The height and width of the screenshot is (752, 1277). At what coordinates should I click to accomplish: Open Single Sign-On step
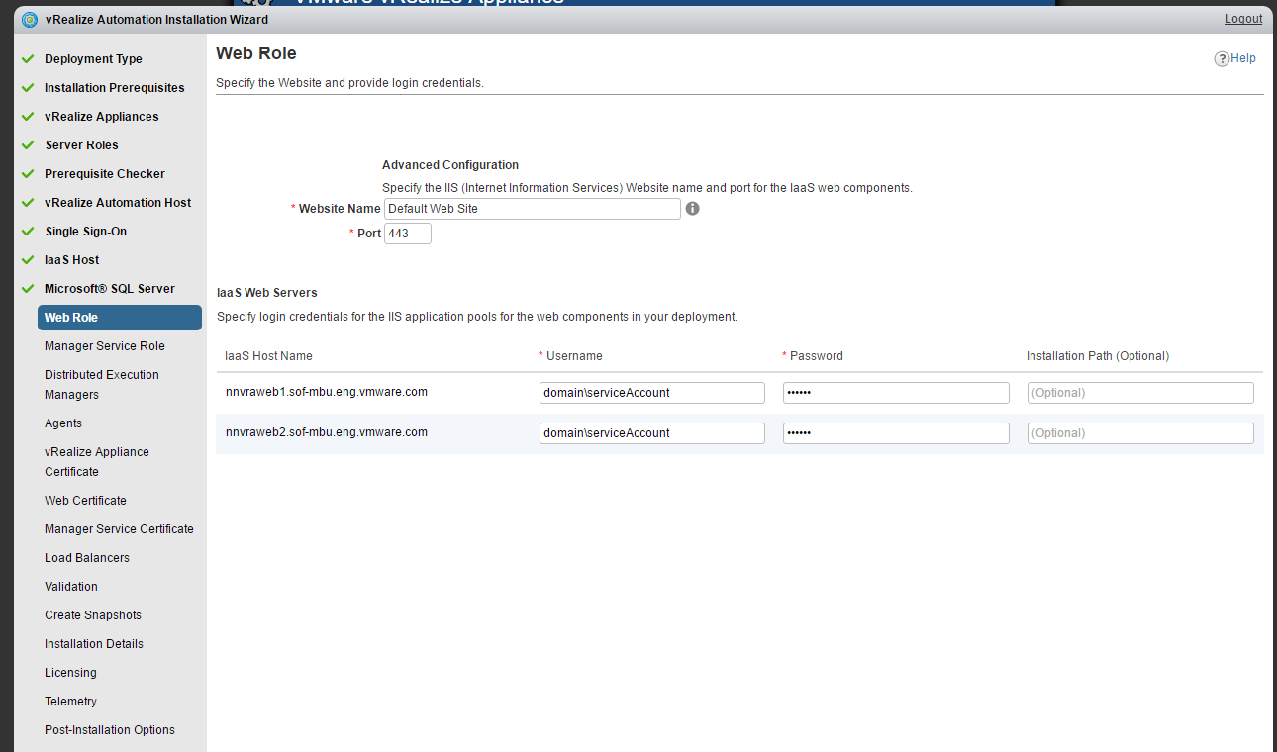click(x=86, y=232)
